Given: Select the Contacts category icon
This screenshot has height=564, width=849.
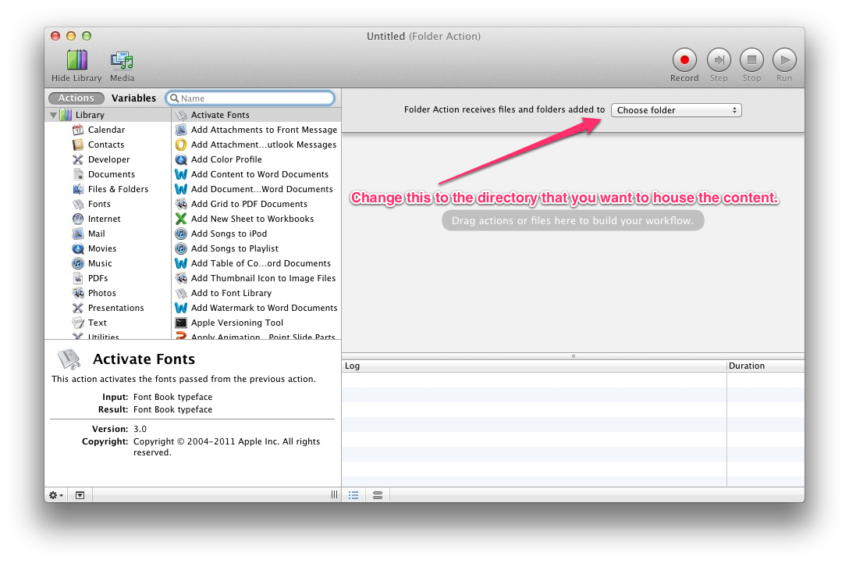Looking at the screenshot, I should tap(78, 145).
